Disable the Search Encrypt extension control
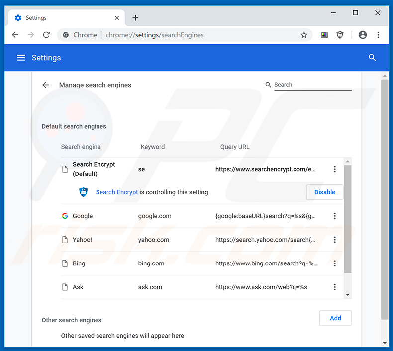This screenshot has height=351, width=393. [324, 192]
